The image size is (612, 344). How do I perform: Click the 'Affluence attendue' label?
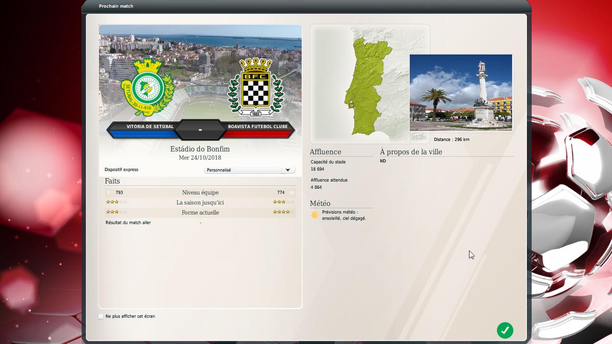tap(329, 180)
